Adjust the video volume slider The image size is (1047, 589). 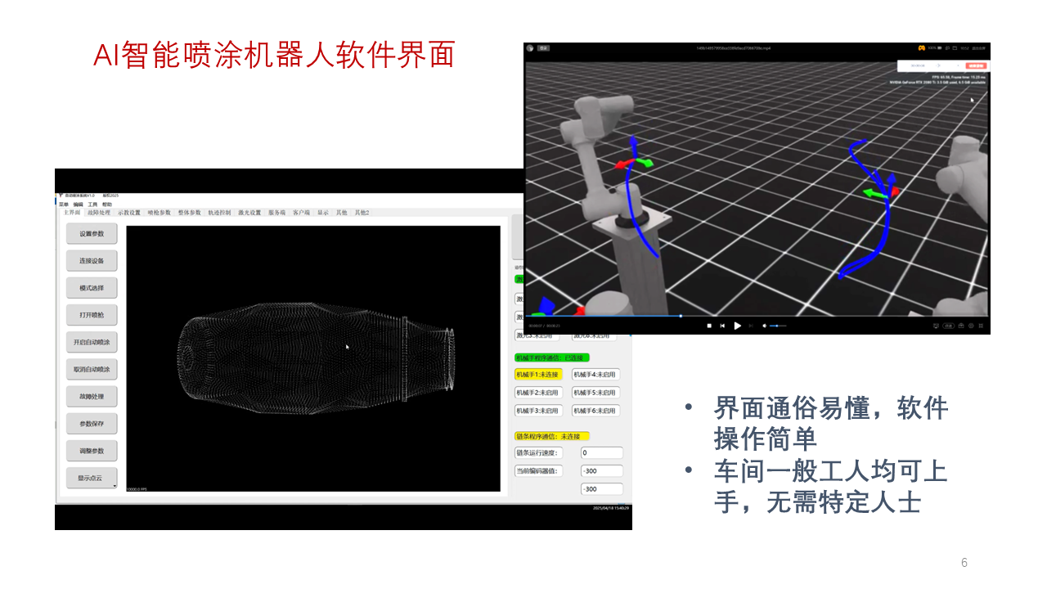[x=778, y=326]
